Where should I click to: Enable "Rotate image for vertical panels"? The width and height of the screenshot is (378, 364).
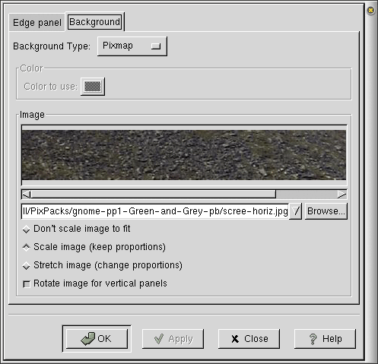(x=27, y=284)
